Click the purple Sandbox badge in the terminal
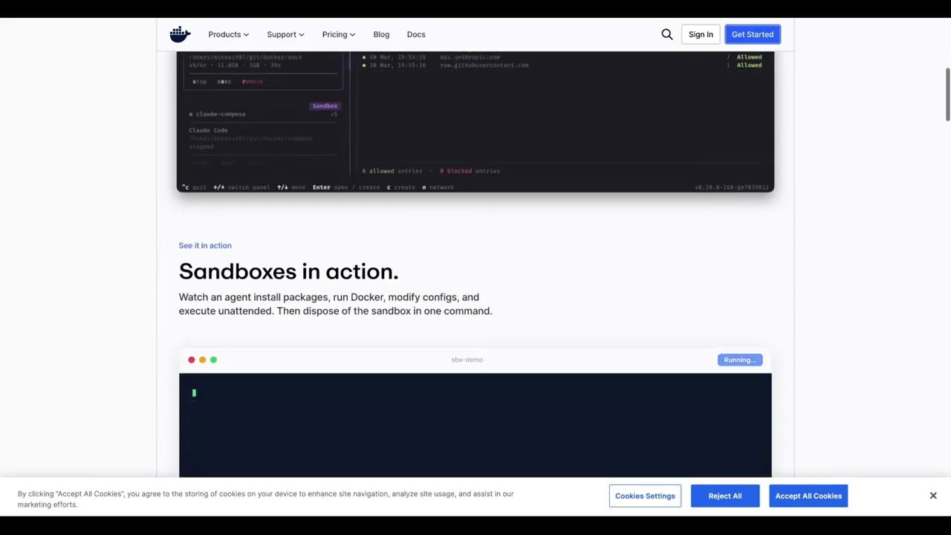 click(325, 106)
